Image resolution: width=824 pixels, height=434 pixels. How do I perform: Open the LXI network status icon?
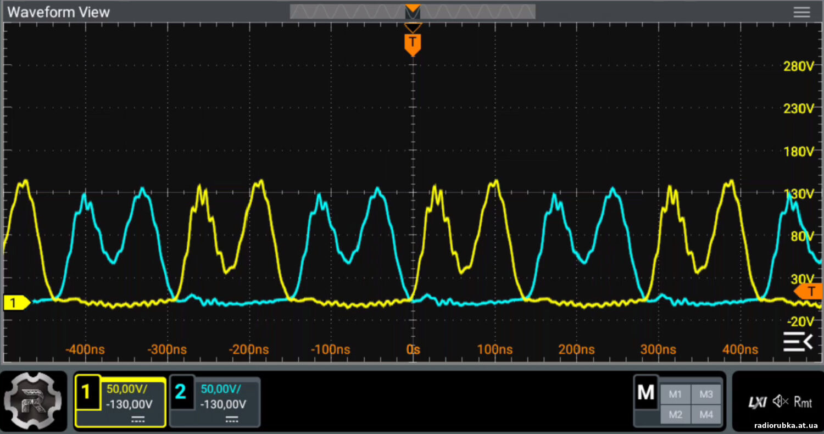pyautogui.click(x=758, y=402)
